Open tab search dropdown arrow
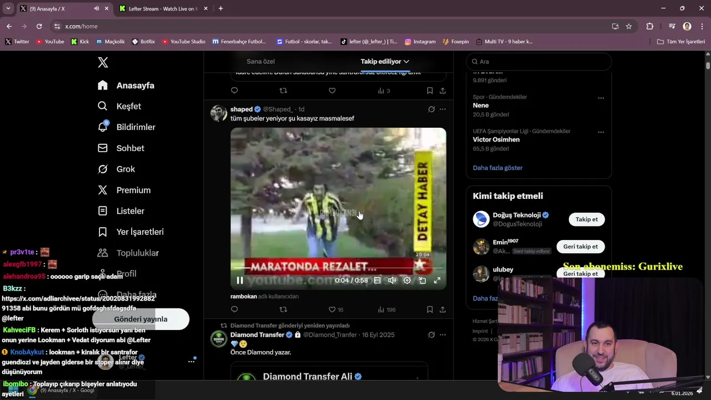711x400 pixels. point(8,9)
